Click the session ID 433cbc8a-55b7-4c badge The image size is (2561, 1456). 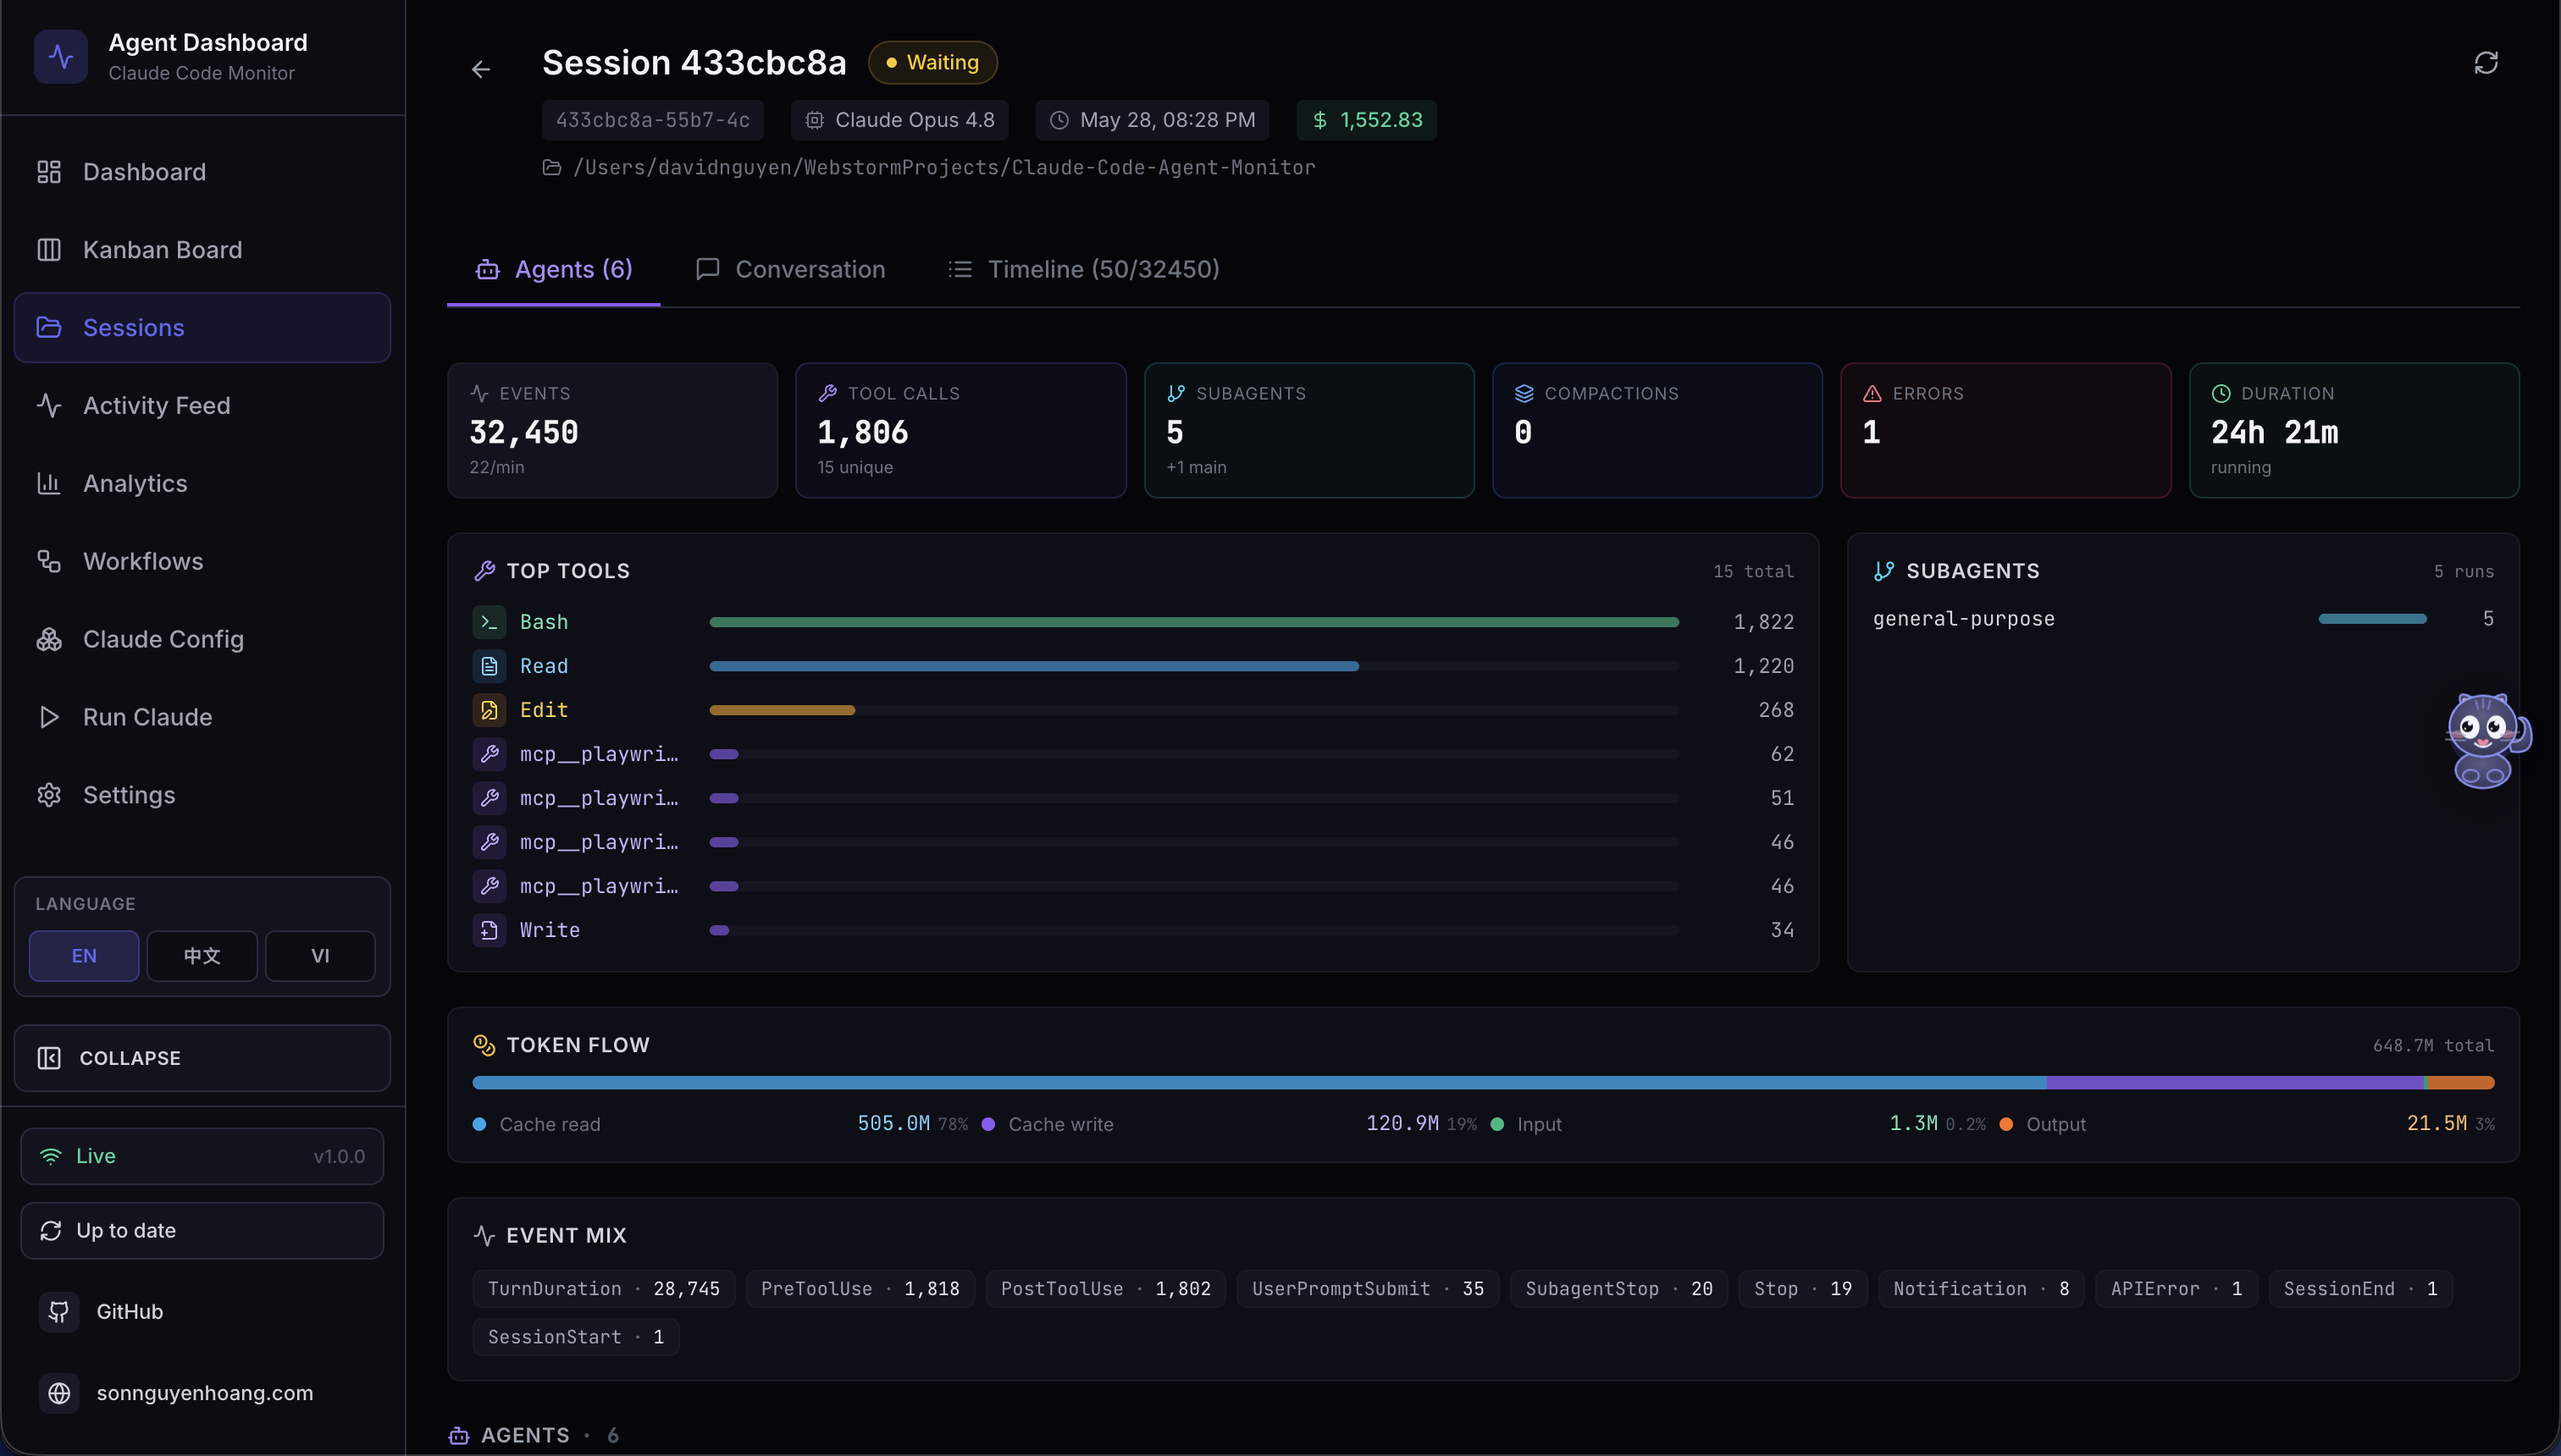(x=652, y=120)
